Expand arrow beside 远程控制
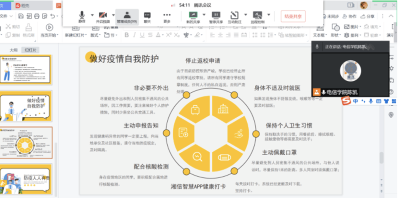The image size is (400, 199). [269, 15]
